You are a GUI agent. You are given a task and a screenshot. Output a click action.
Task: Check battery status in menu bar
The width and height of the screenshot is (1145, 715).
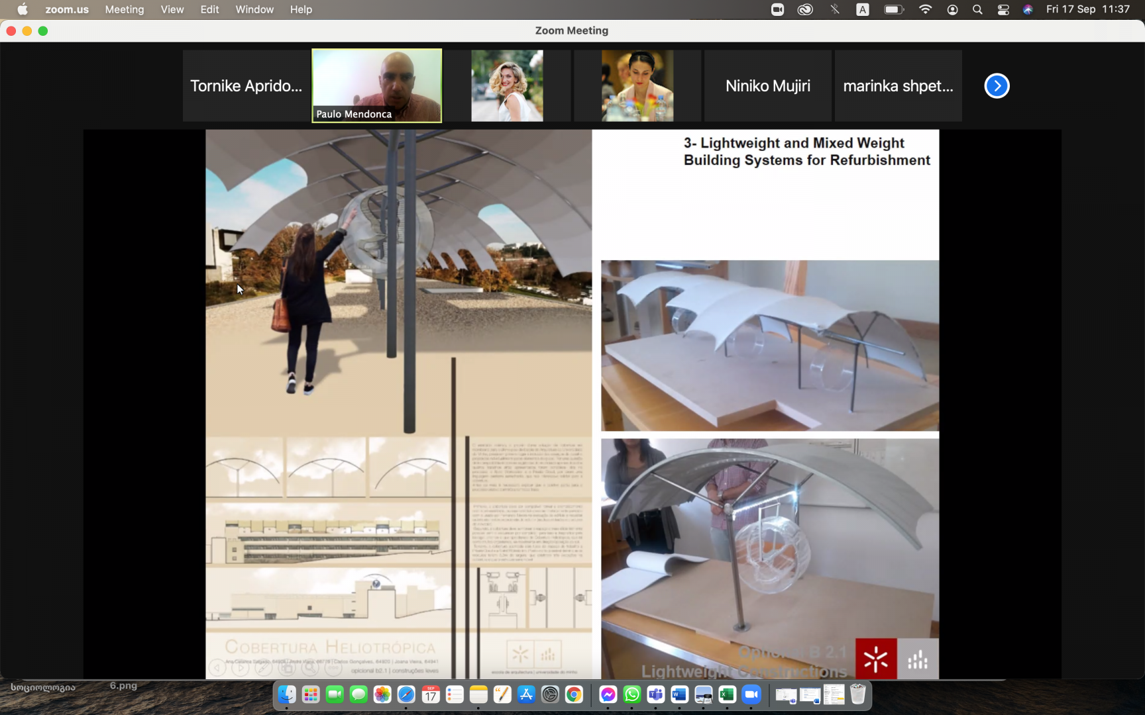[x=894, y=9]
